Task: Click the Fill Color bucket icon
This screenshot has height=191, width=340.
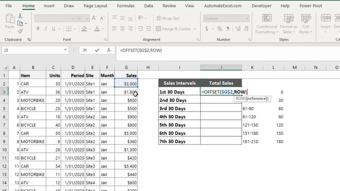Action: 84,29
